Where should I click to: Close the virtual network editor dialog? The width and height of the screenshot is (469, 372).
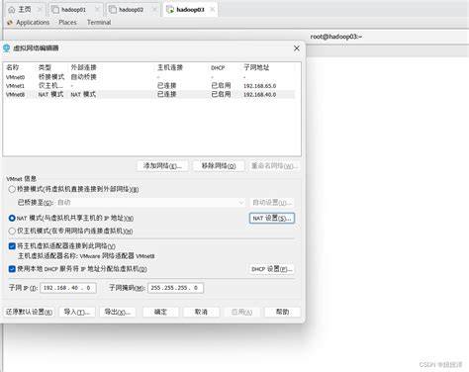coord(297,48)
